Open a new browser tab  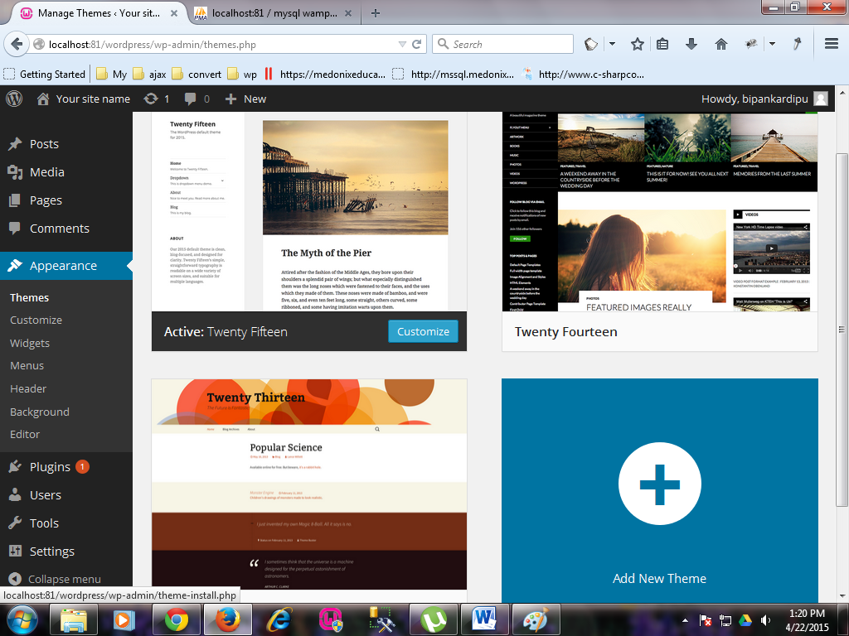(376, 13)
